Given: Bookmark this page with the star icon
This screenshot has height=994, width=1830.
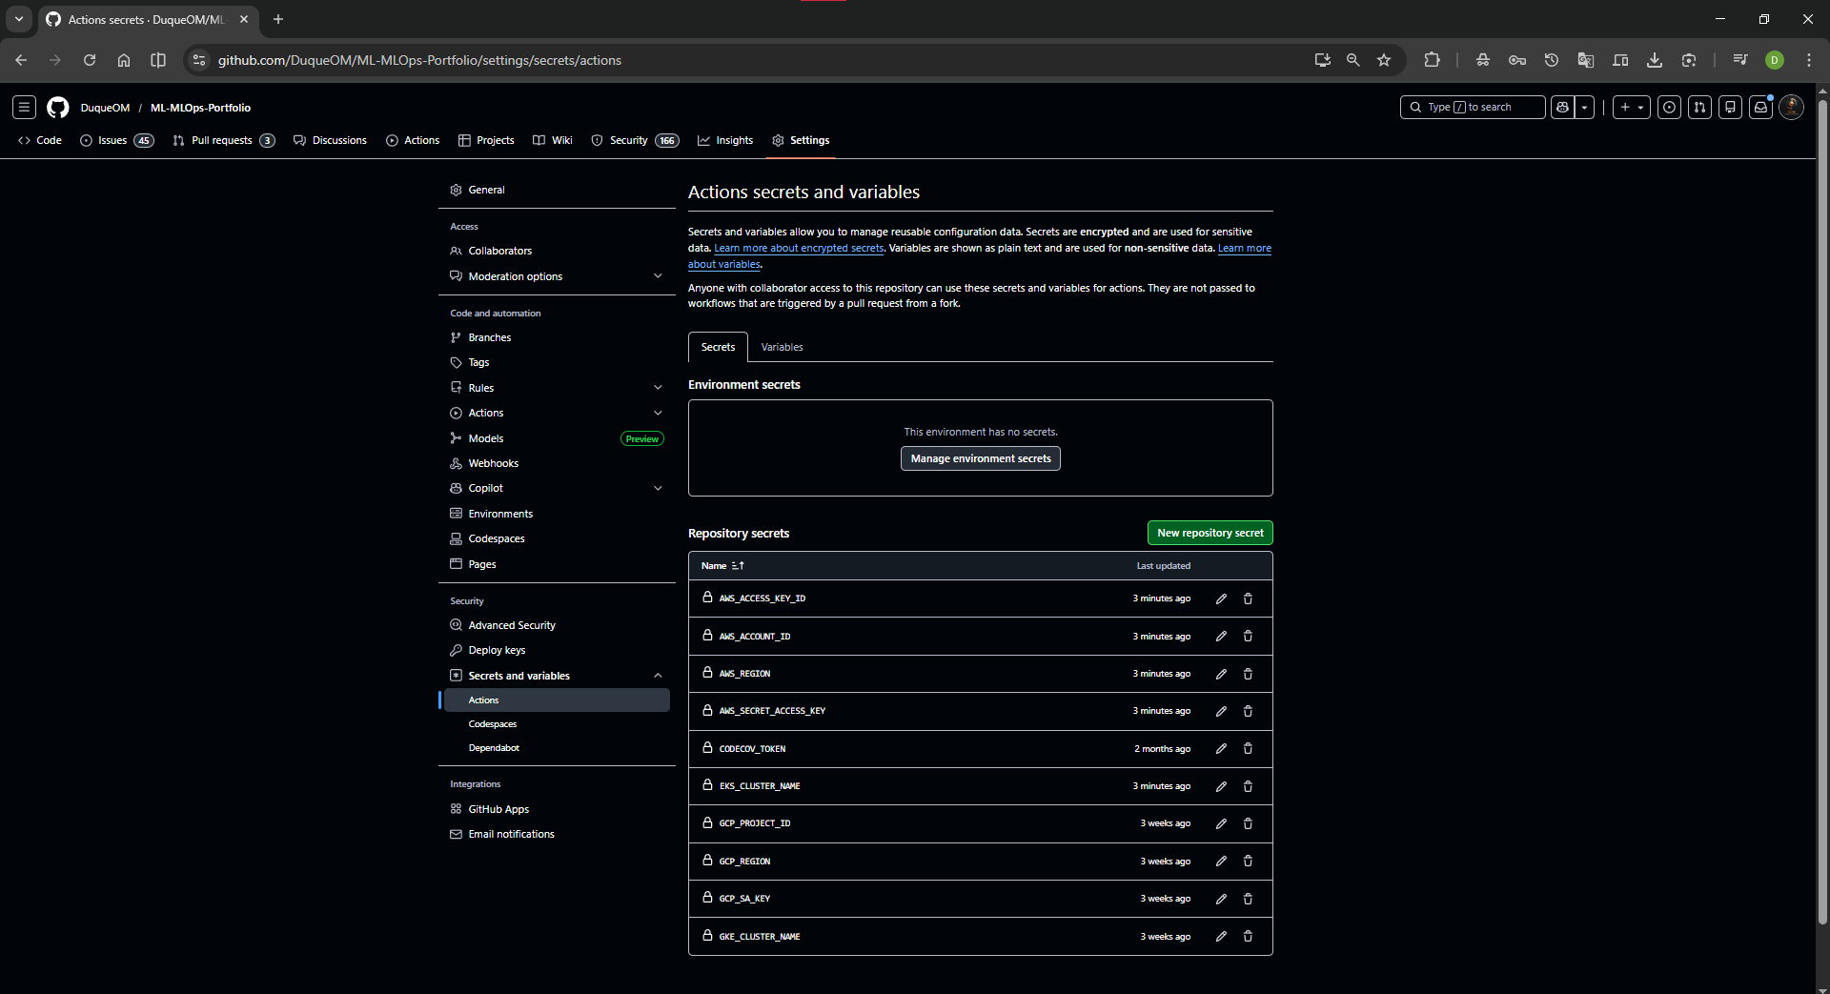Looking at the screenshot, I should click(x=1384, y=60).
